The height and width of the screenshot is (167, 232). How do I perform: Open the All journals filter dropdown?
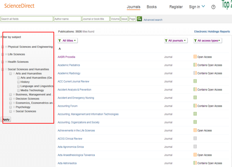[176, 41]
